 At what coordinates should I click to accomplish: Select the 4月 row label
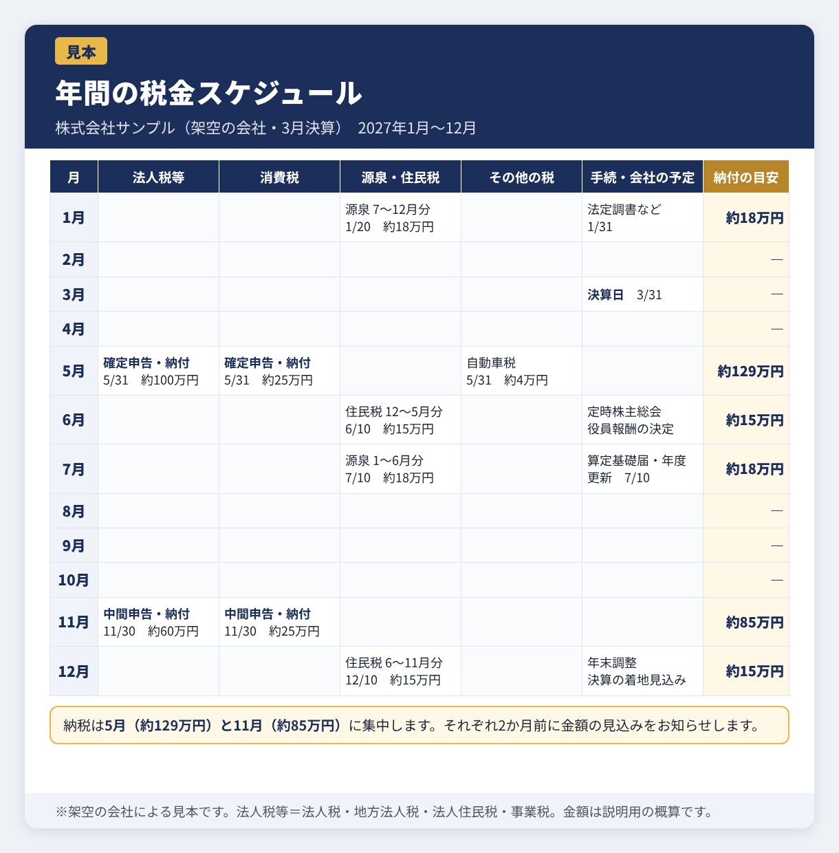[x=74, y=329]
